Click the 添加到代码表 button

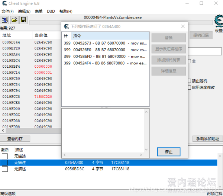coord(168,60)
